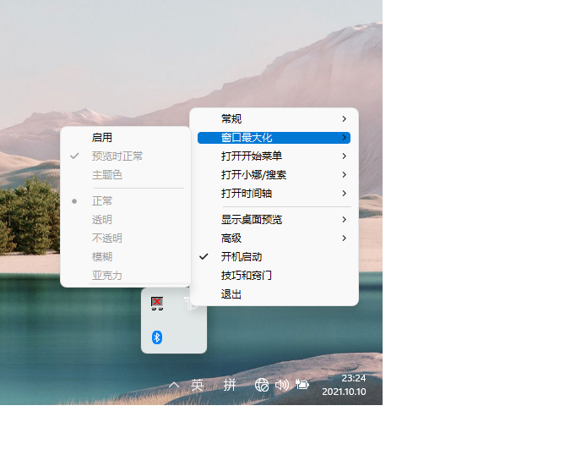
Task: Select the 窗口最大化 menu entry
Action: pyautogui.click(x=274, y=138)
